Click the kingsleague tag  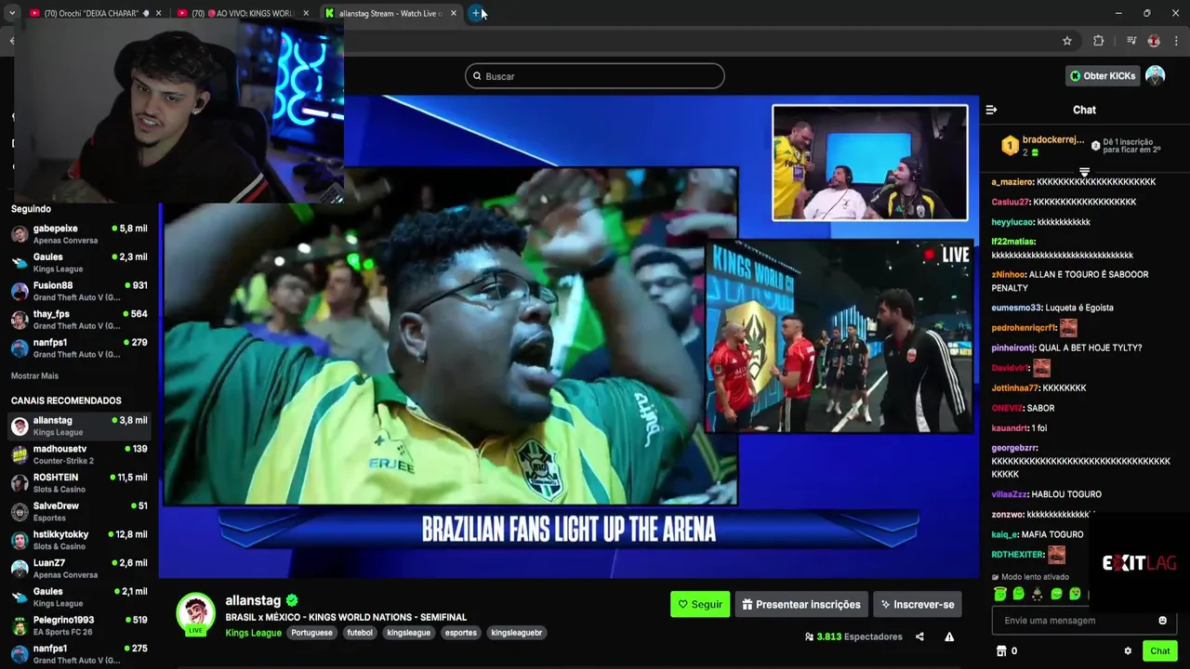pos(409,633)
